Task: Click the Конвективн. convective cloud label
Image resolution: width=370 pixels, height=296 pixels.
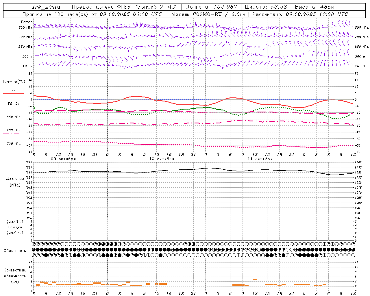Action: point(15,270)
